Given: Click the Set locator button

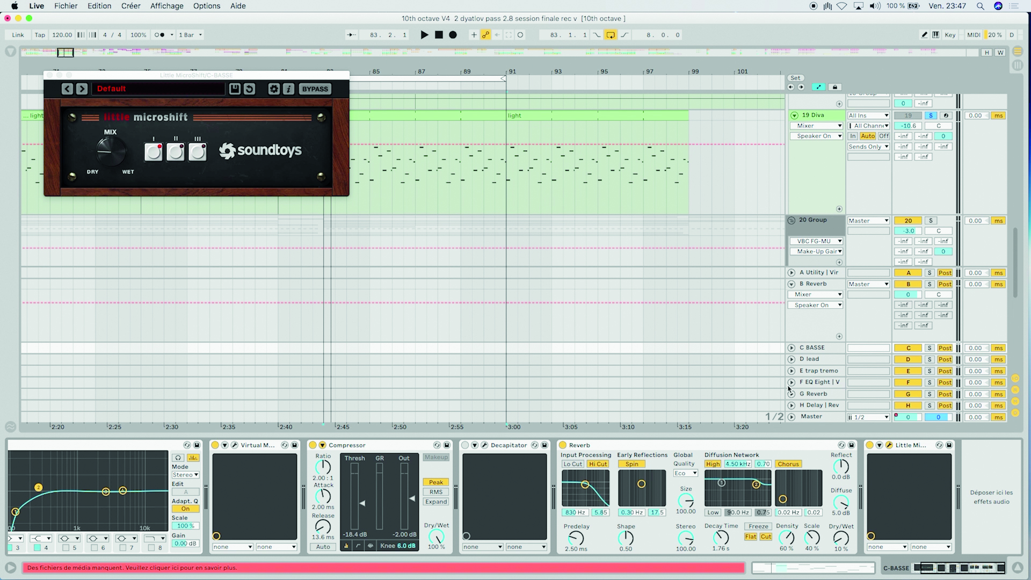Looking at the screenshot, I should pos(795,78).
